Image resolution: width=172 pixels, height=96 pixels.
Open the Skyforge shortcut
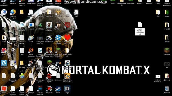pyautogui.click(x=31, y=89)
